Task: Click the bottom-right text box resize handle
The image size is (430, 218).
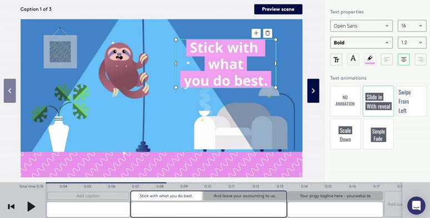Action: [x=276, y=87]
